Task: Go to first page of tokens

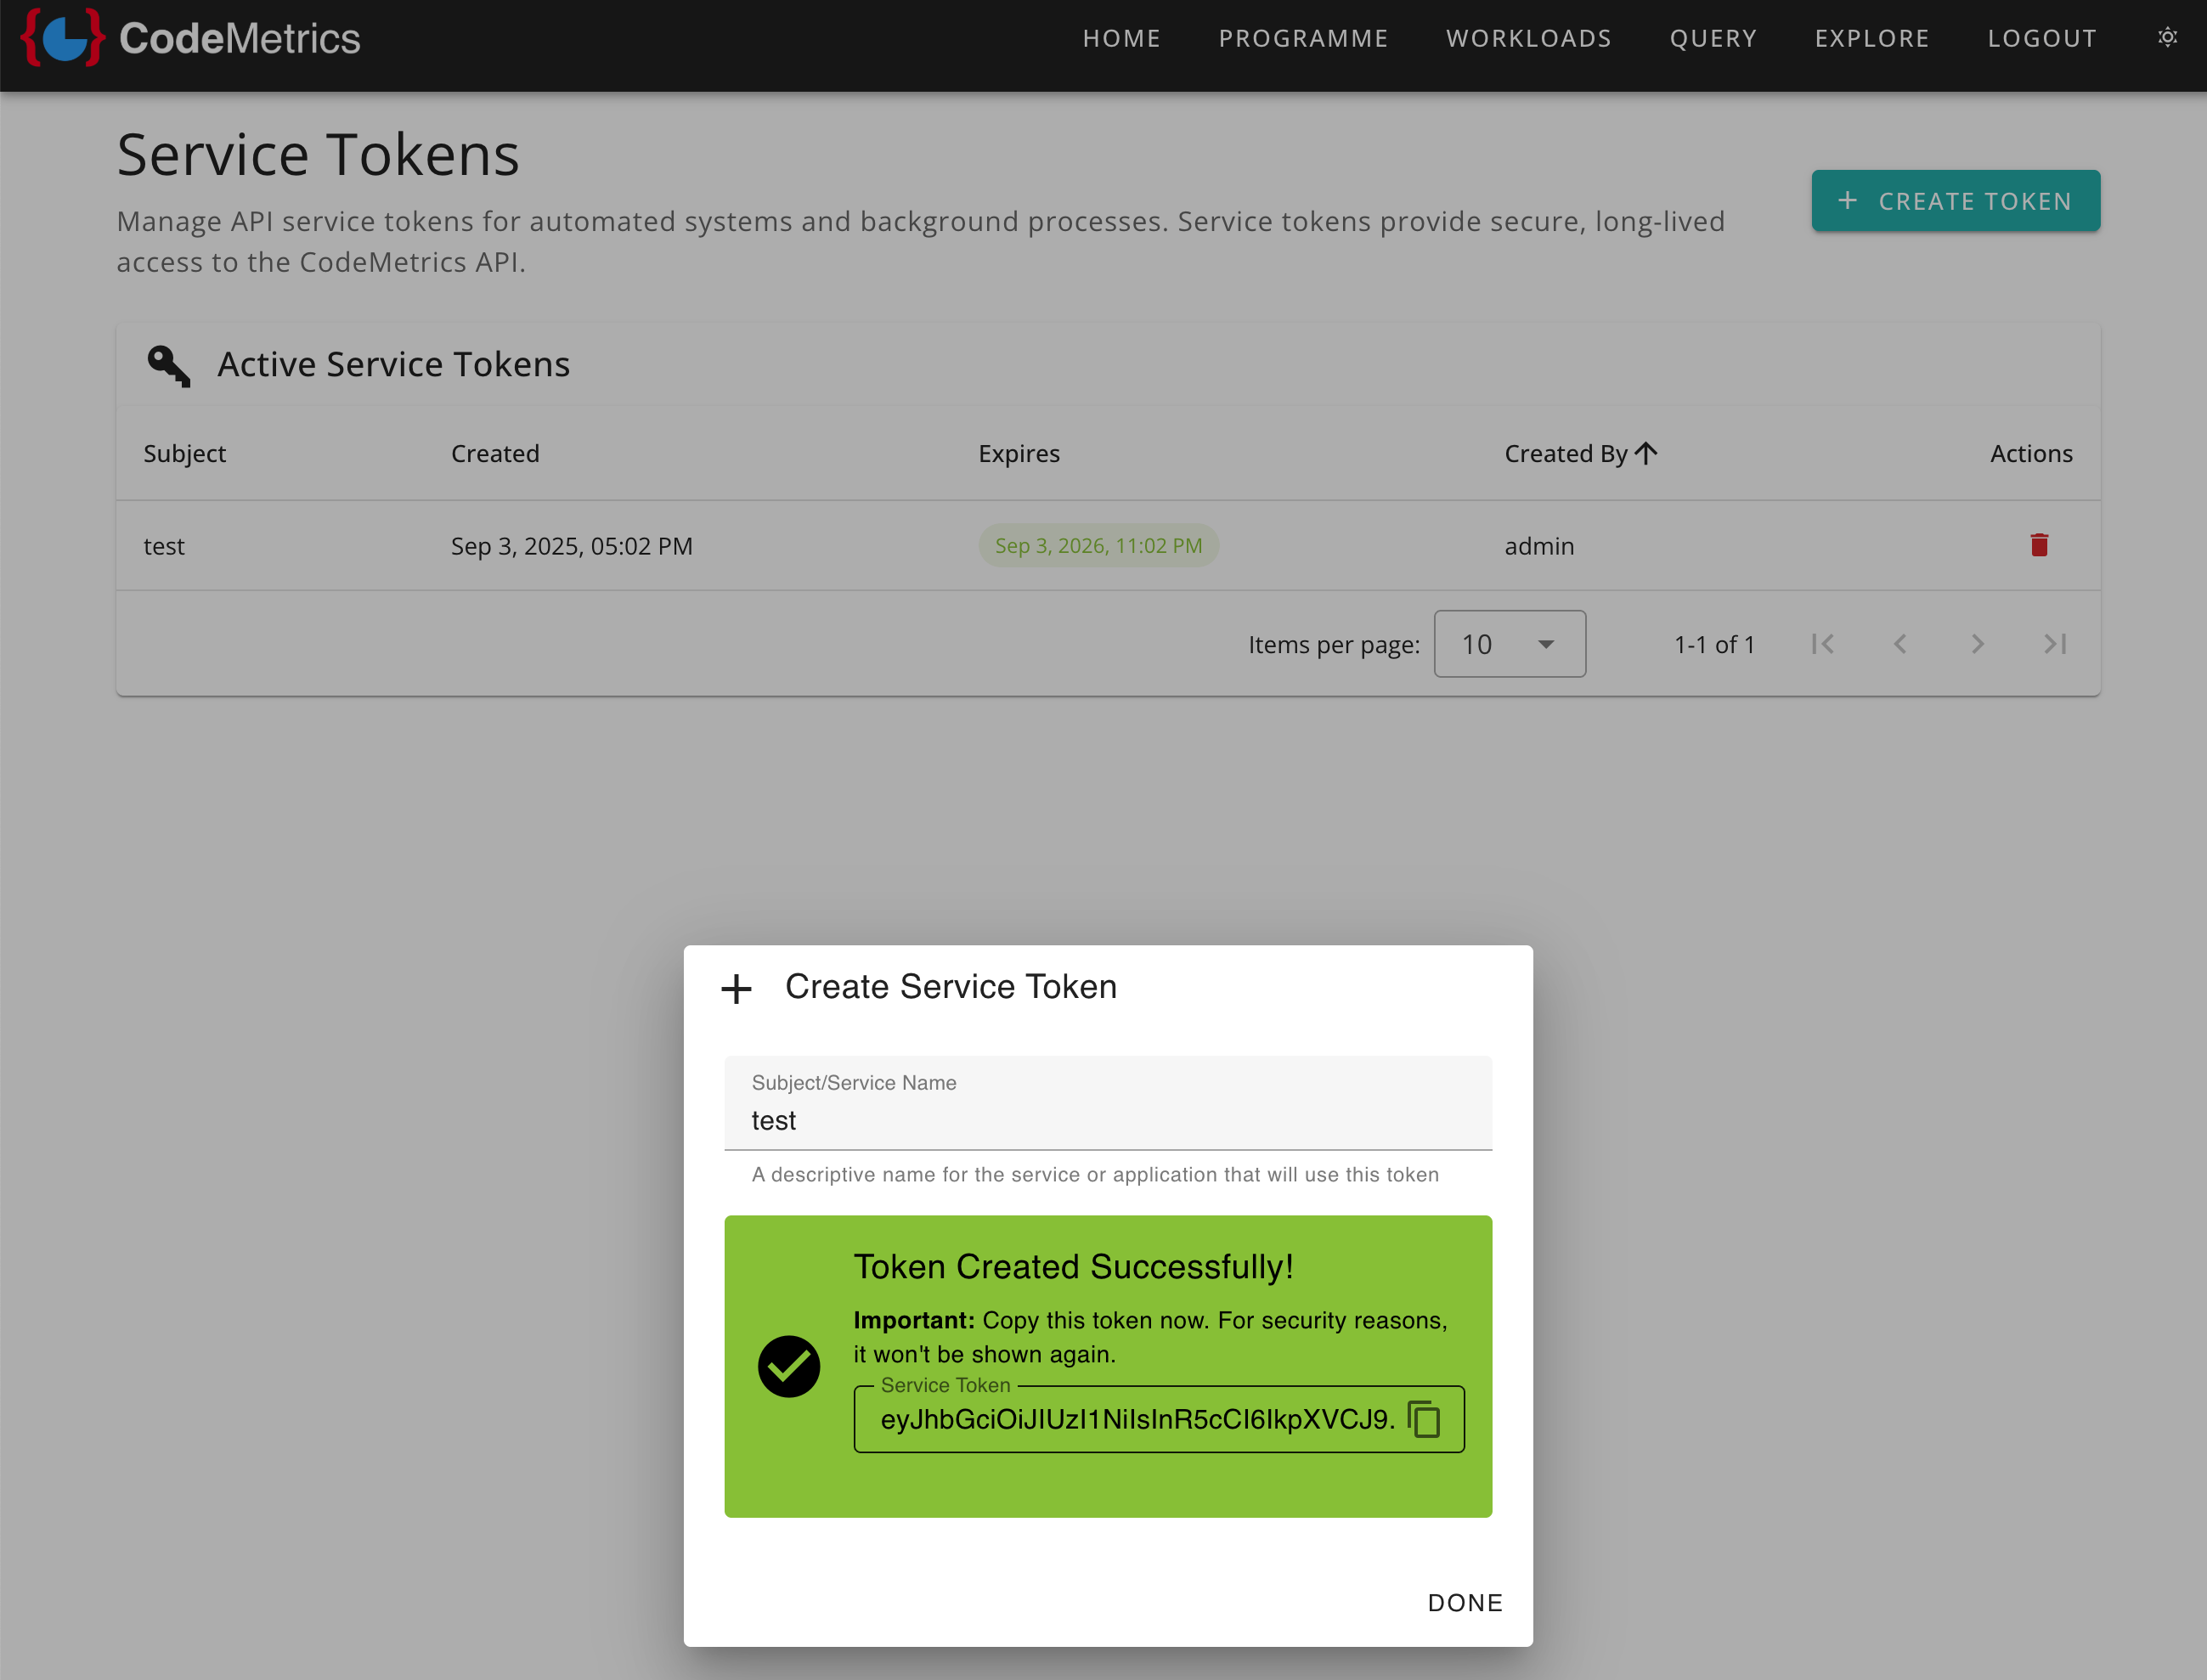Action: point(1822,644)
